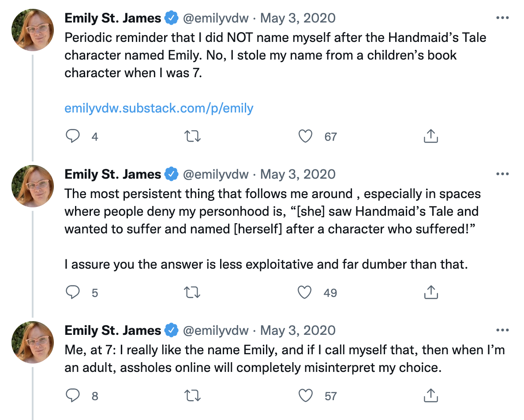Open the emilyvdw.substack.com/p/emily link
The image size is (524, 420).
coord(159,108)
